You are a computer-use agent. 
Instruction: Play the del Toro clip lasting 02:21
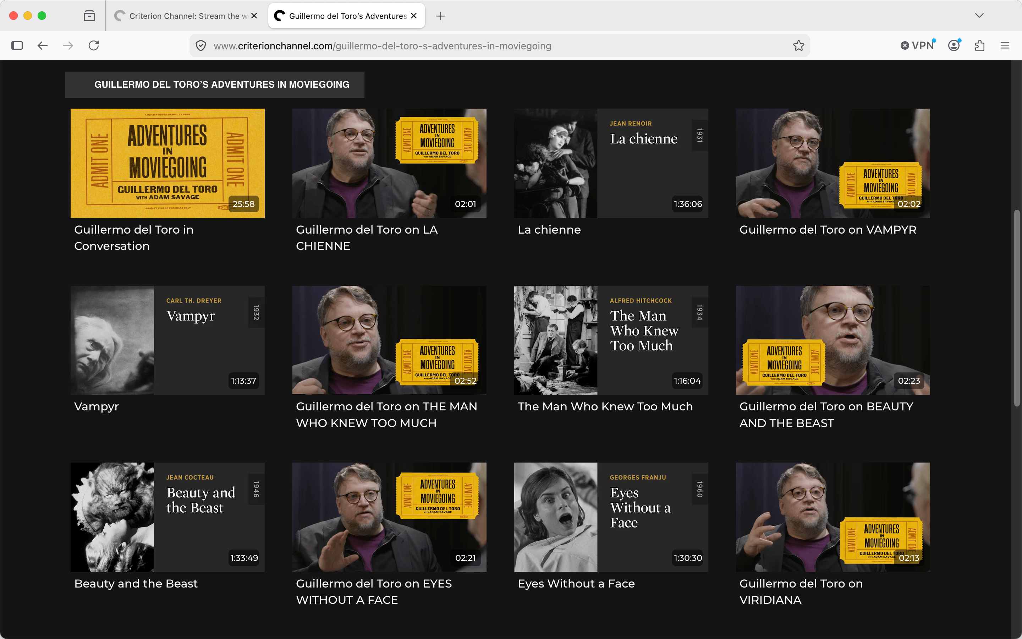click(x=389, y=517)
